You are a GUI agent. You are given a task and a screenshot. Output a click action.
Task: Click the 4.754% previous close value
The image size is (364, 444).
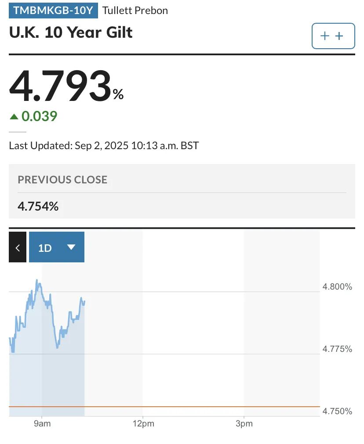coord(38,206)
